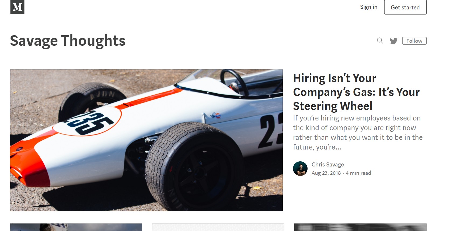
Task: Click the Get started button
Action: [405, 7]
